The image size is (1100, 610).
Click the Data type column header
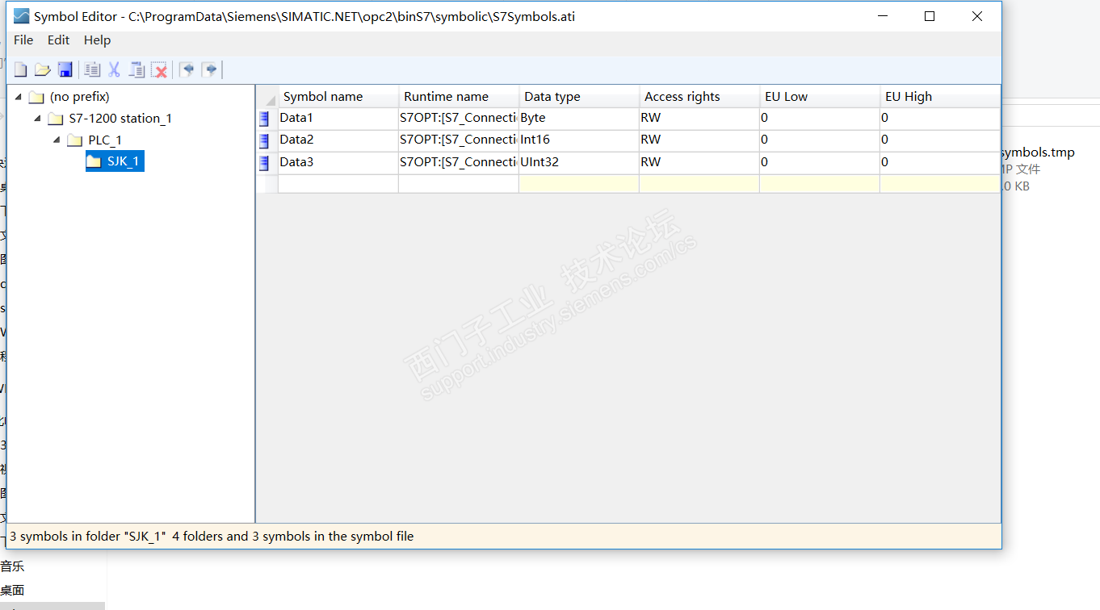(579, 97)
